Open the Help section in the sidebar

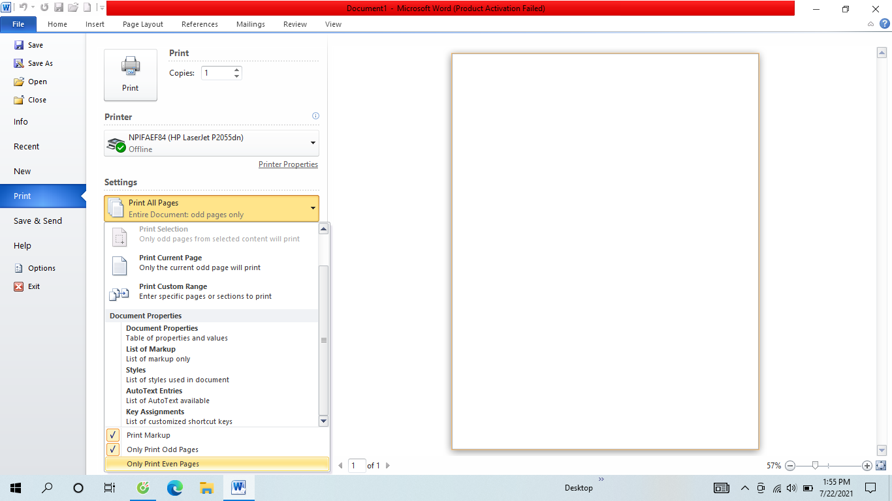43,246
